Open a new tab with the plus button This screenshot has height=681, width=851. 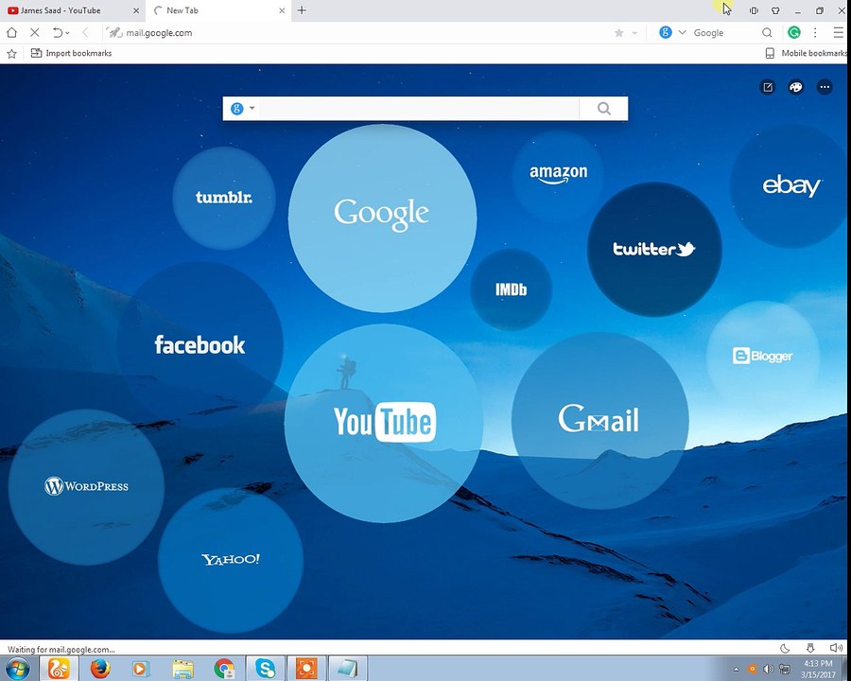302,9
